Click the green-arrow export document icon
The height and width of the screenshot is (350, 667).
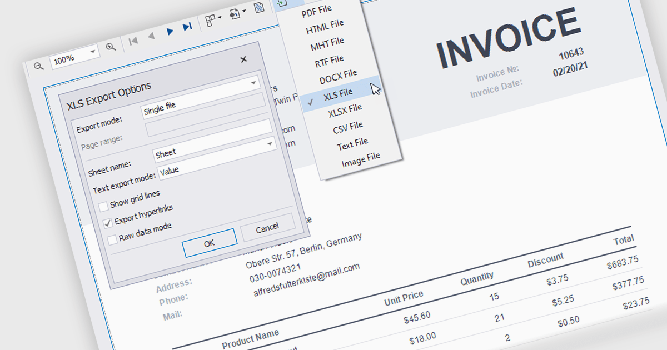point(283,3)
